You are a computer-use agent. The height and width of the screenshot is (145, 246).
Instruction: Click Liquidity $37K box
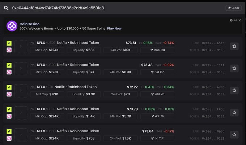coord(84,72)
